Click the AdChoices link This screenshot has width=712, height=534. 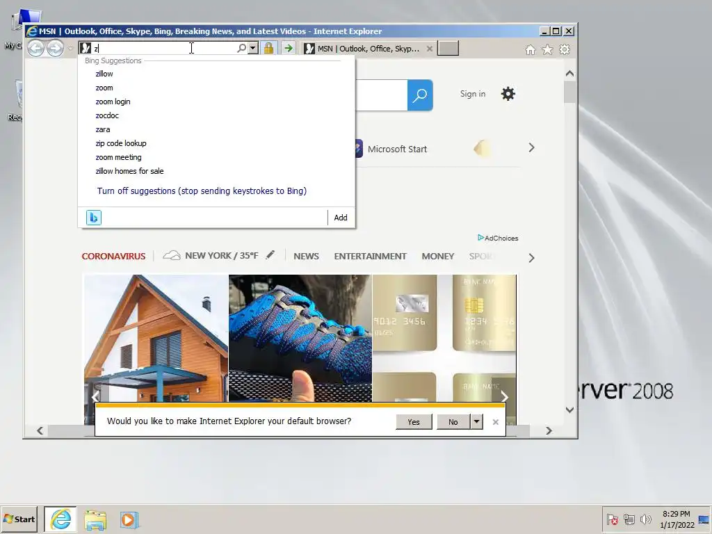[498, 238]
